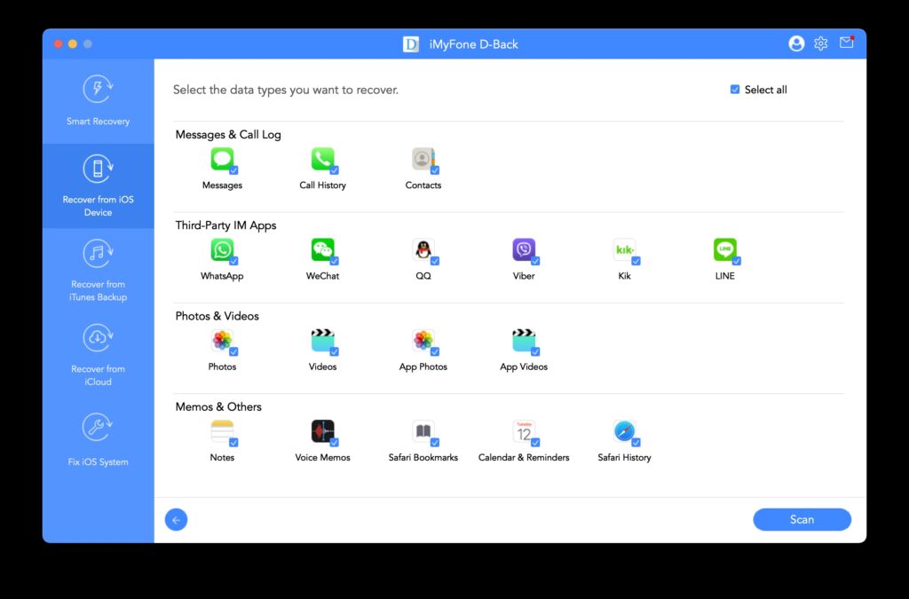Open the Smart Recovery mode
The image size is (909, 599).
pyautogui.click(x=98, y=101)
